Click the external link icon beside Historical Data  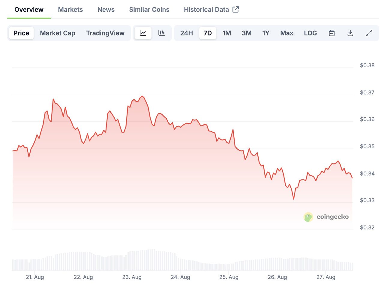click(236, 9)
